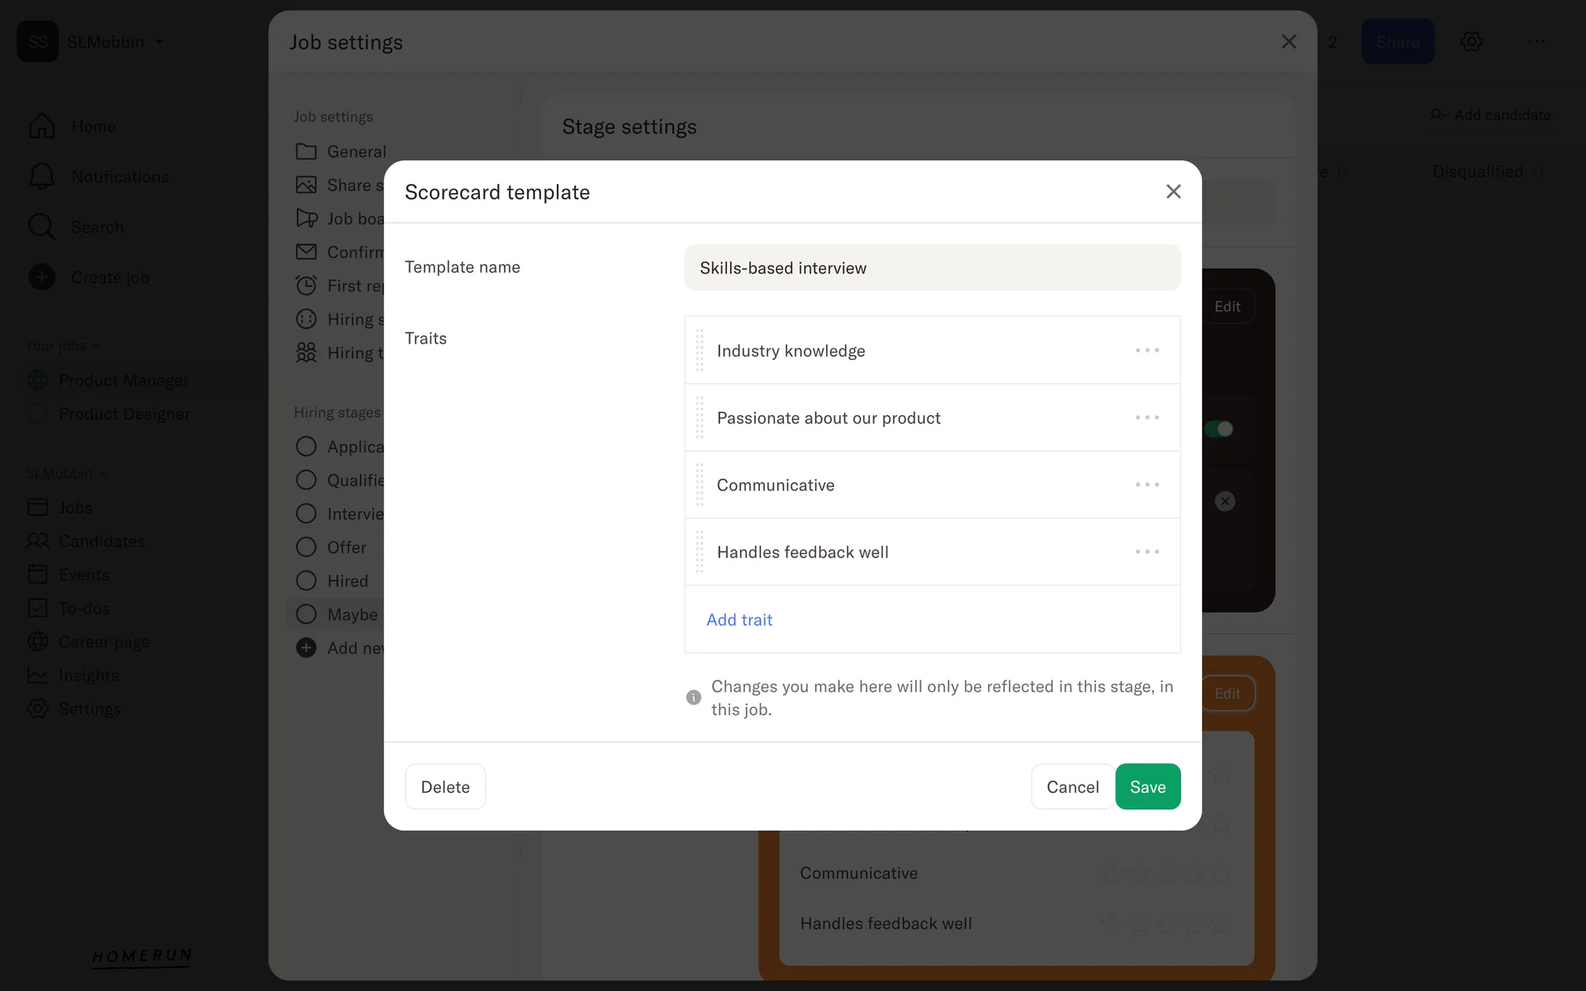Open options menu for Handles feedback well
Viewport: 1586px width, 991px height.
(x=1147, y=552)
